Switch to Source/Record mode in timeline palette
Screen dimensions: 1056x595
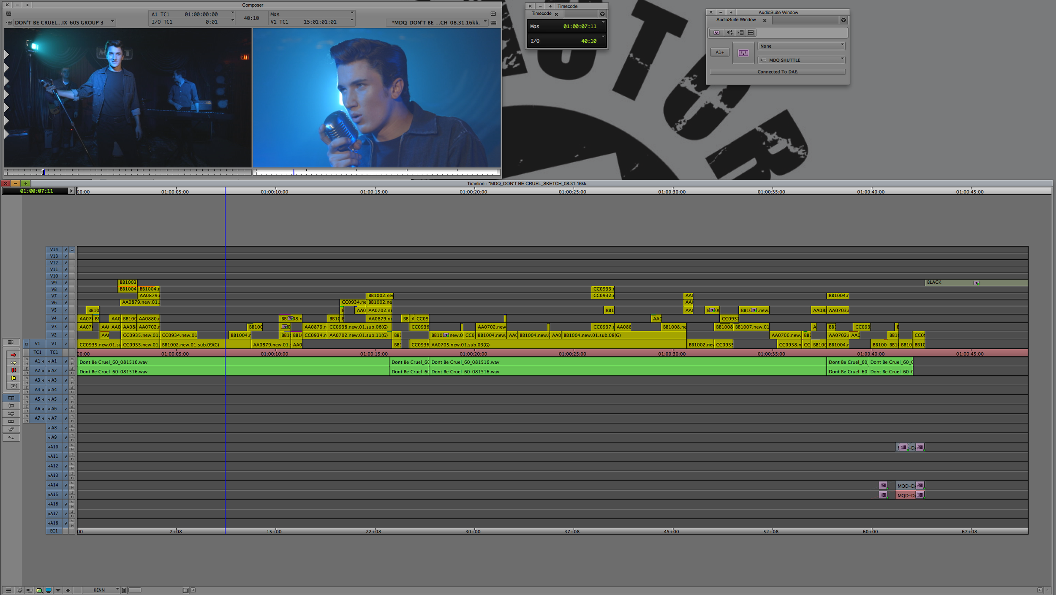[x=11, y=398]
